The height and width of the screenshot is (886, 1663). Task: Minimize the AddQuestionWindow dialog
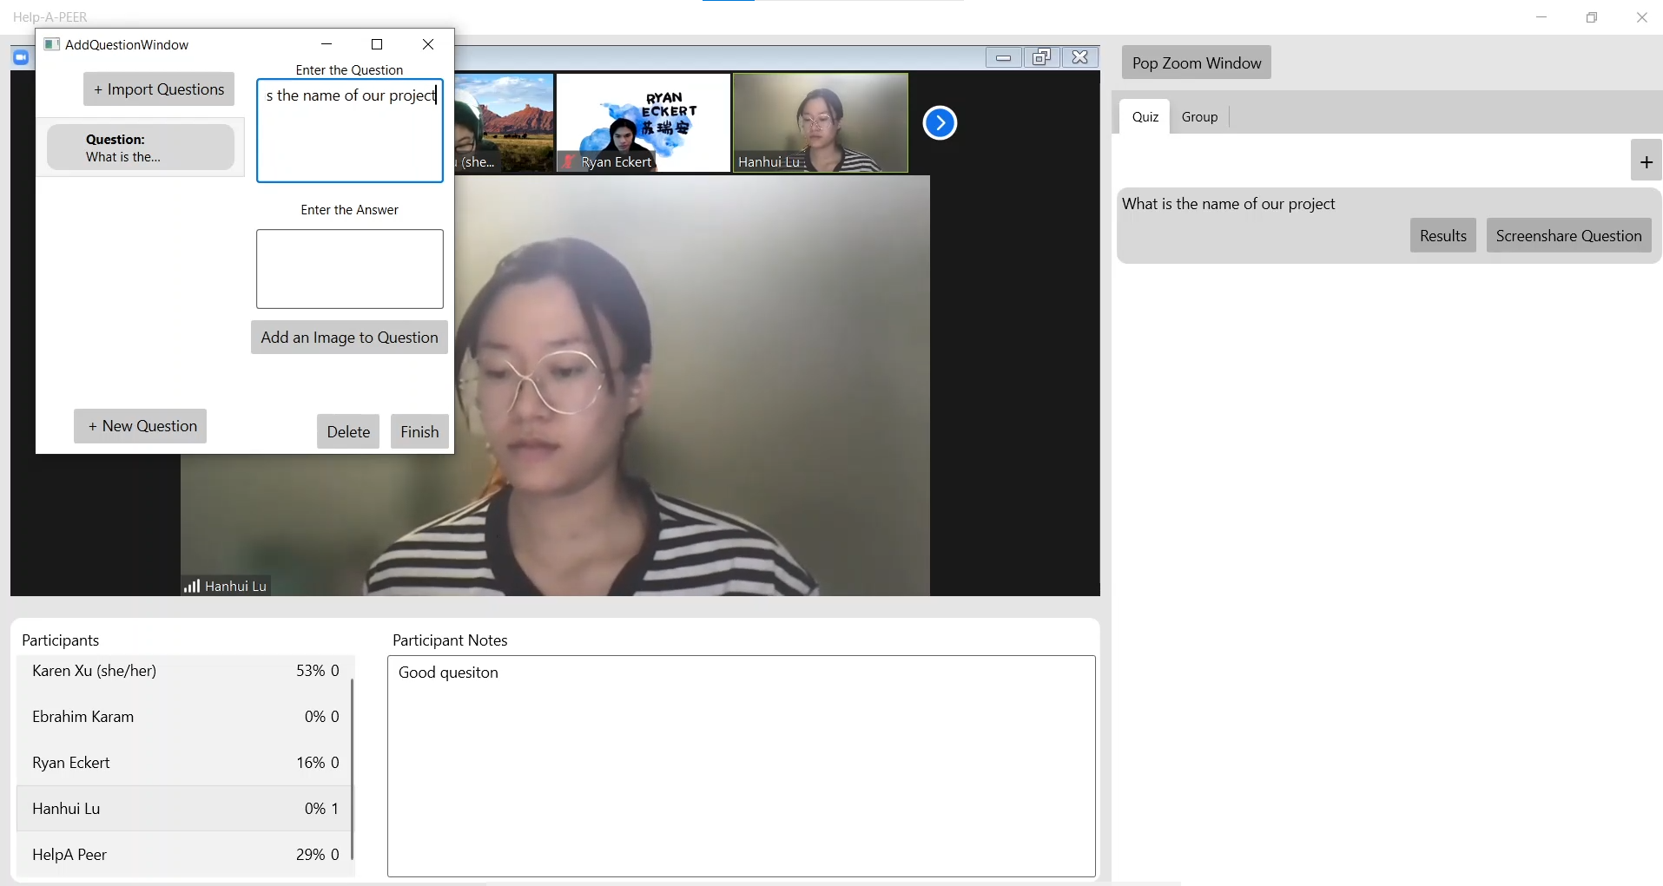coord(327,44)
